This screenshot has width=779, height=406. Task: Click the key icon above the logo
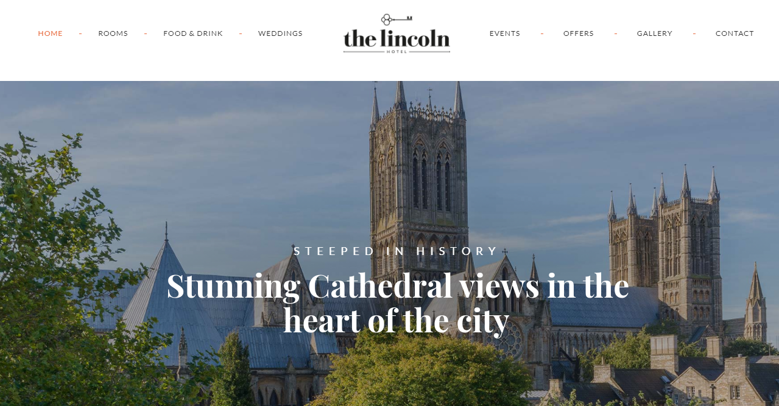(397, 20)
